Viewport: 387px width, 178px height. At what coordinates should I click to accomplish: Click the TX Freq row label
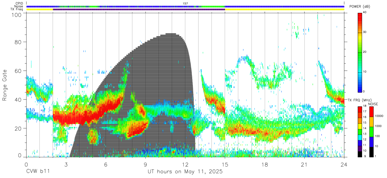pos(16,9)
